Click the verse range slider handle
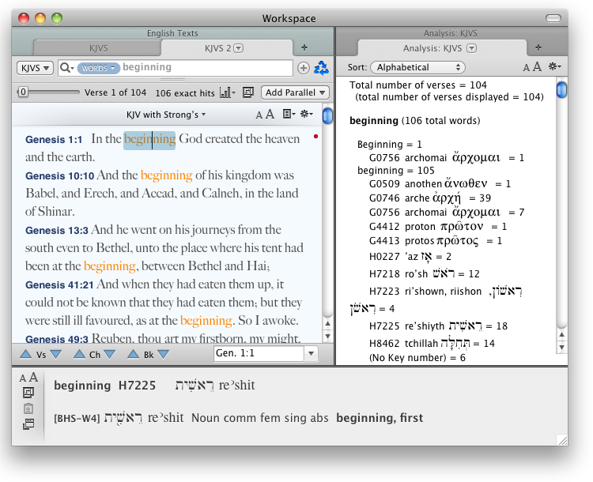Viewport: 593px width, 482px height. tap(23, 92)
